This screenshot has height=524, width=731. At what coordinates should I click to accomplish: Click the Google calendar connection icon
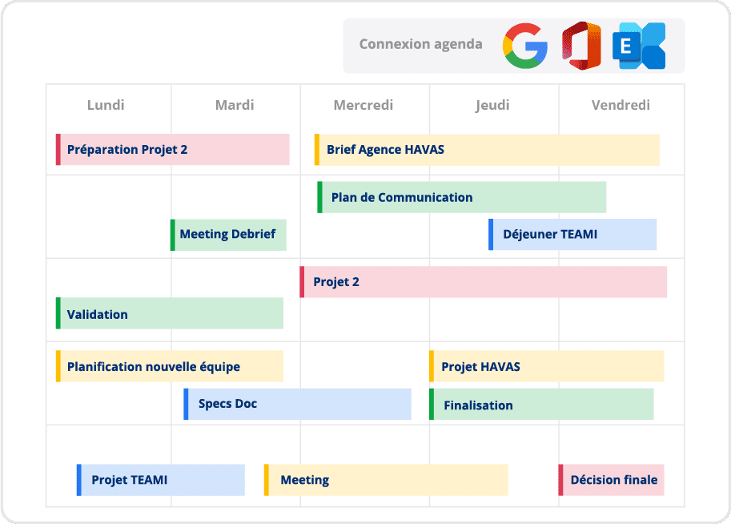tap(525, 45)
